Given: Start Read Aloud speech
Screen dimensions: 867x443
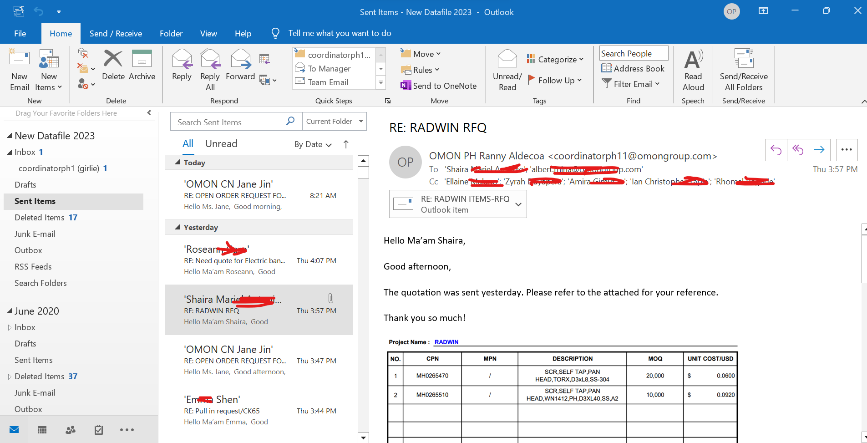Looking at the screenshot, I should coord(693,71).
